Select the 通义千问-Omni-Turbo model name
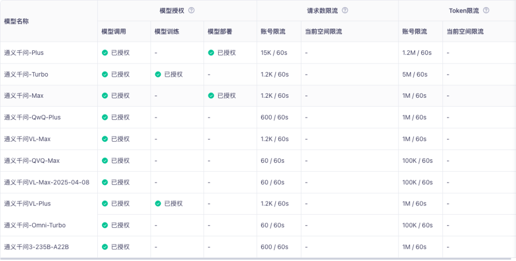Screen dimensions: 516x261 [35, 225]
